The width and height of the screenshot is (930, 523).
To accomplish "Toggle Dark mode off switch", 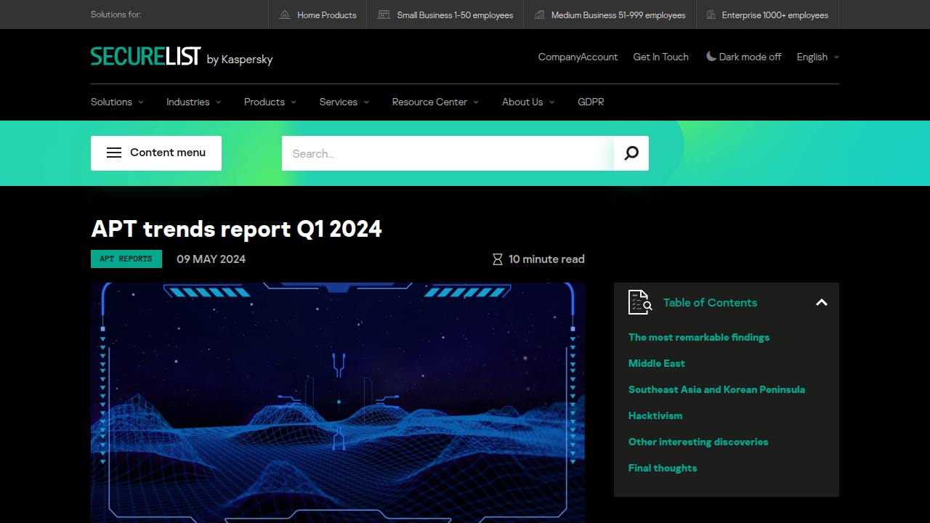I will (x=744, y=57).
